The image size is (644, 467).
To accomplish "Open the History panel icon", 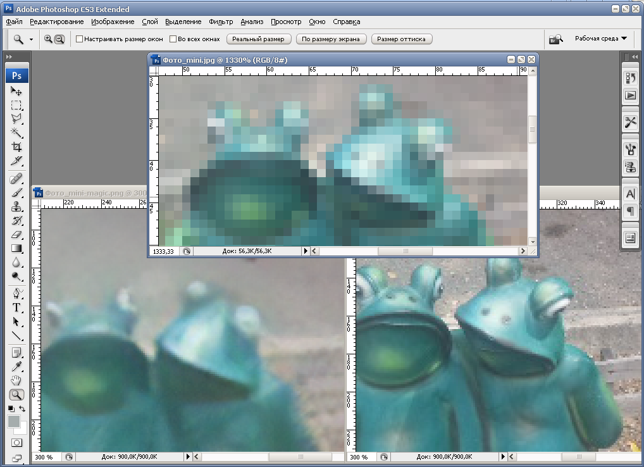I will 631,78.
